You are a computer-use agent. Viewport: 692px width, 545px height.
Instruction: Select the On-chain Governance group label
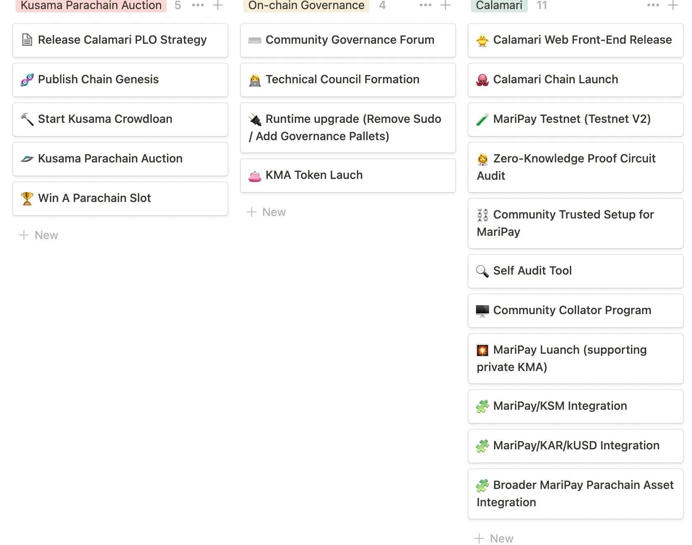tap(306, 5)
